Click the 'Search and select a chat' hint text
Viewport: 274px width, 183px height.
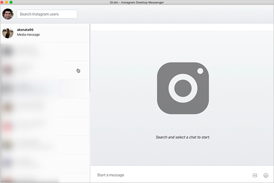click(183, 137)
